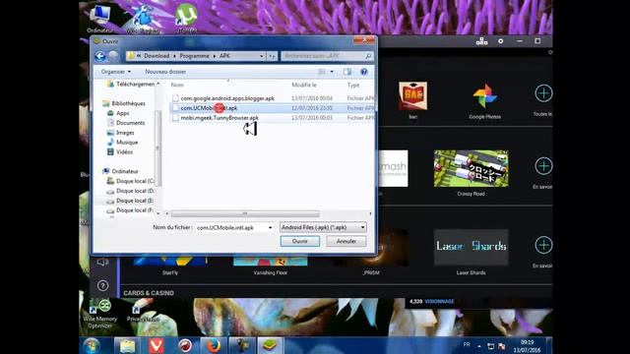Screen dimensions: 630x354
Task: Toggle the preview pane icon
Action: [x=347, y=72]
